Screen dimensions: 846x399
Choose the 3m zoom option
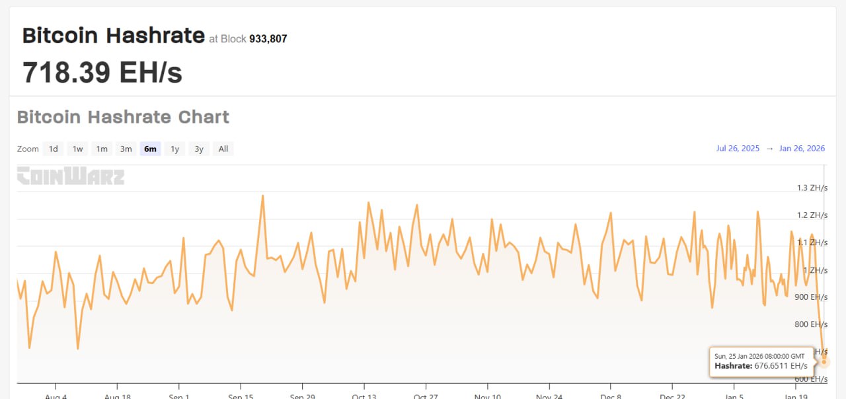pos(126,149)
